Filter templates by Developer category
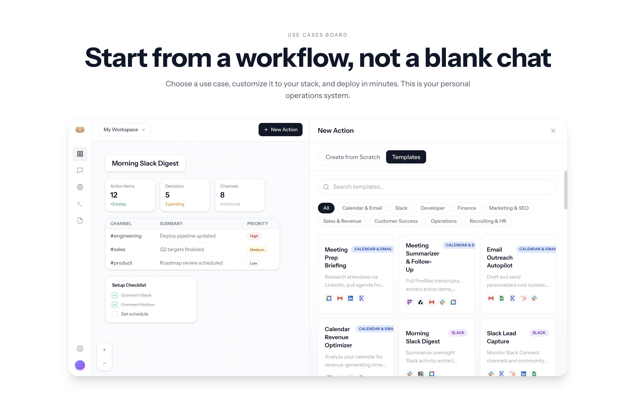Screen dimensions: 628x406 [432, 208]
